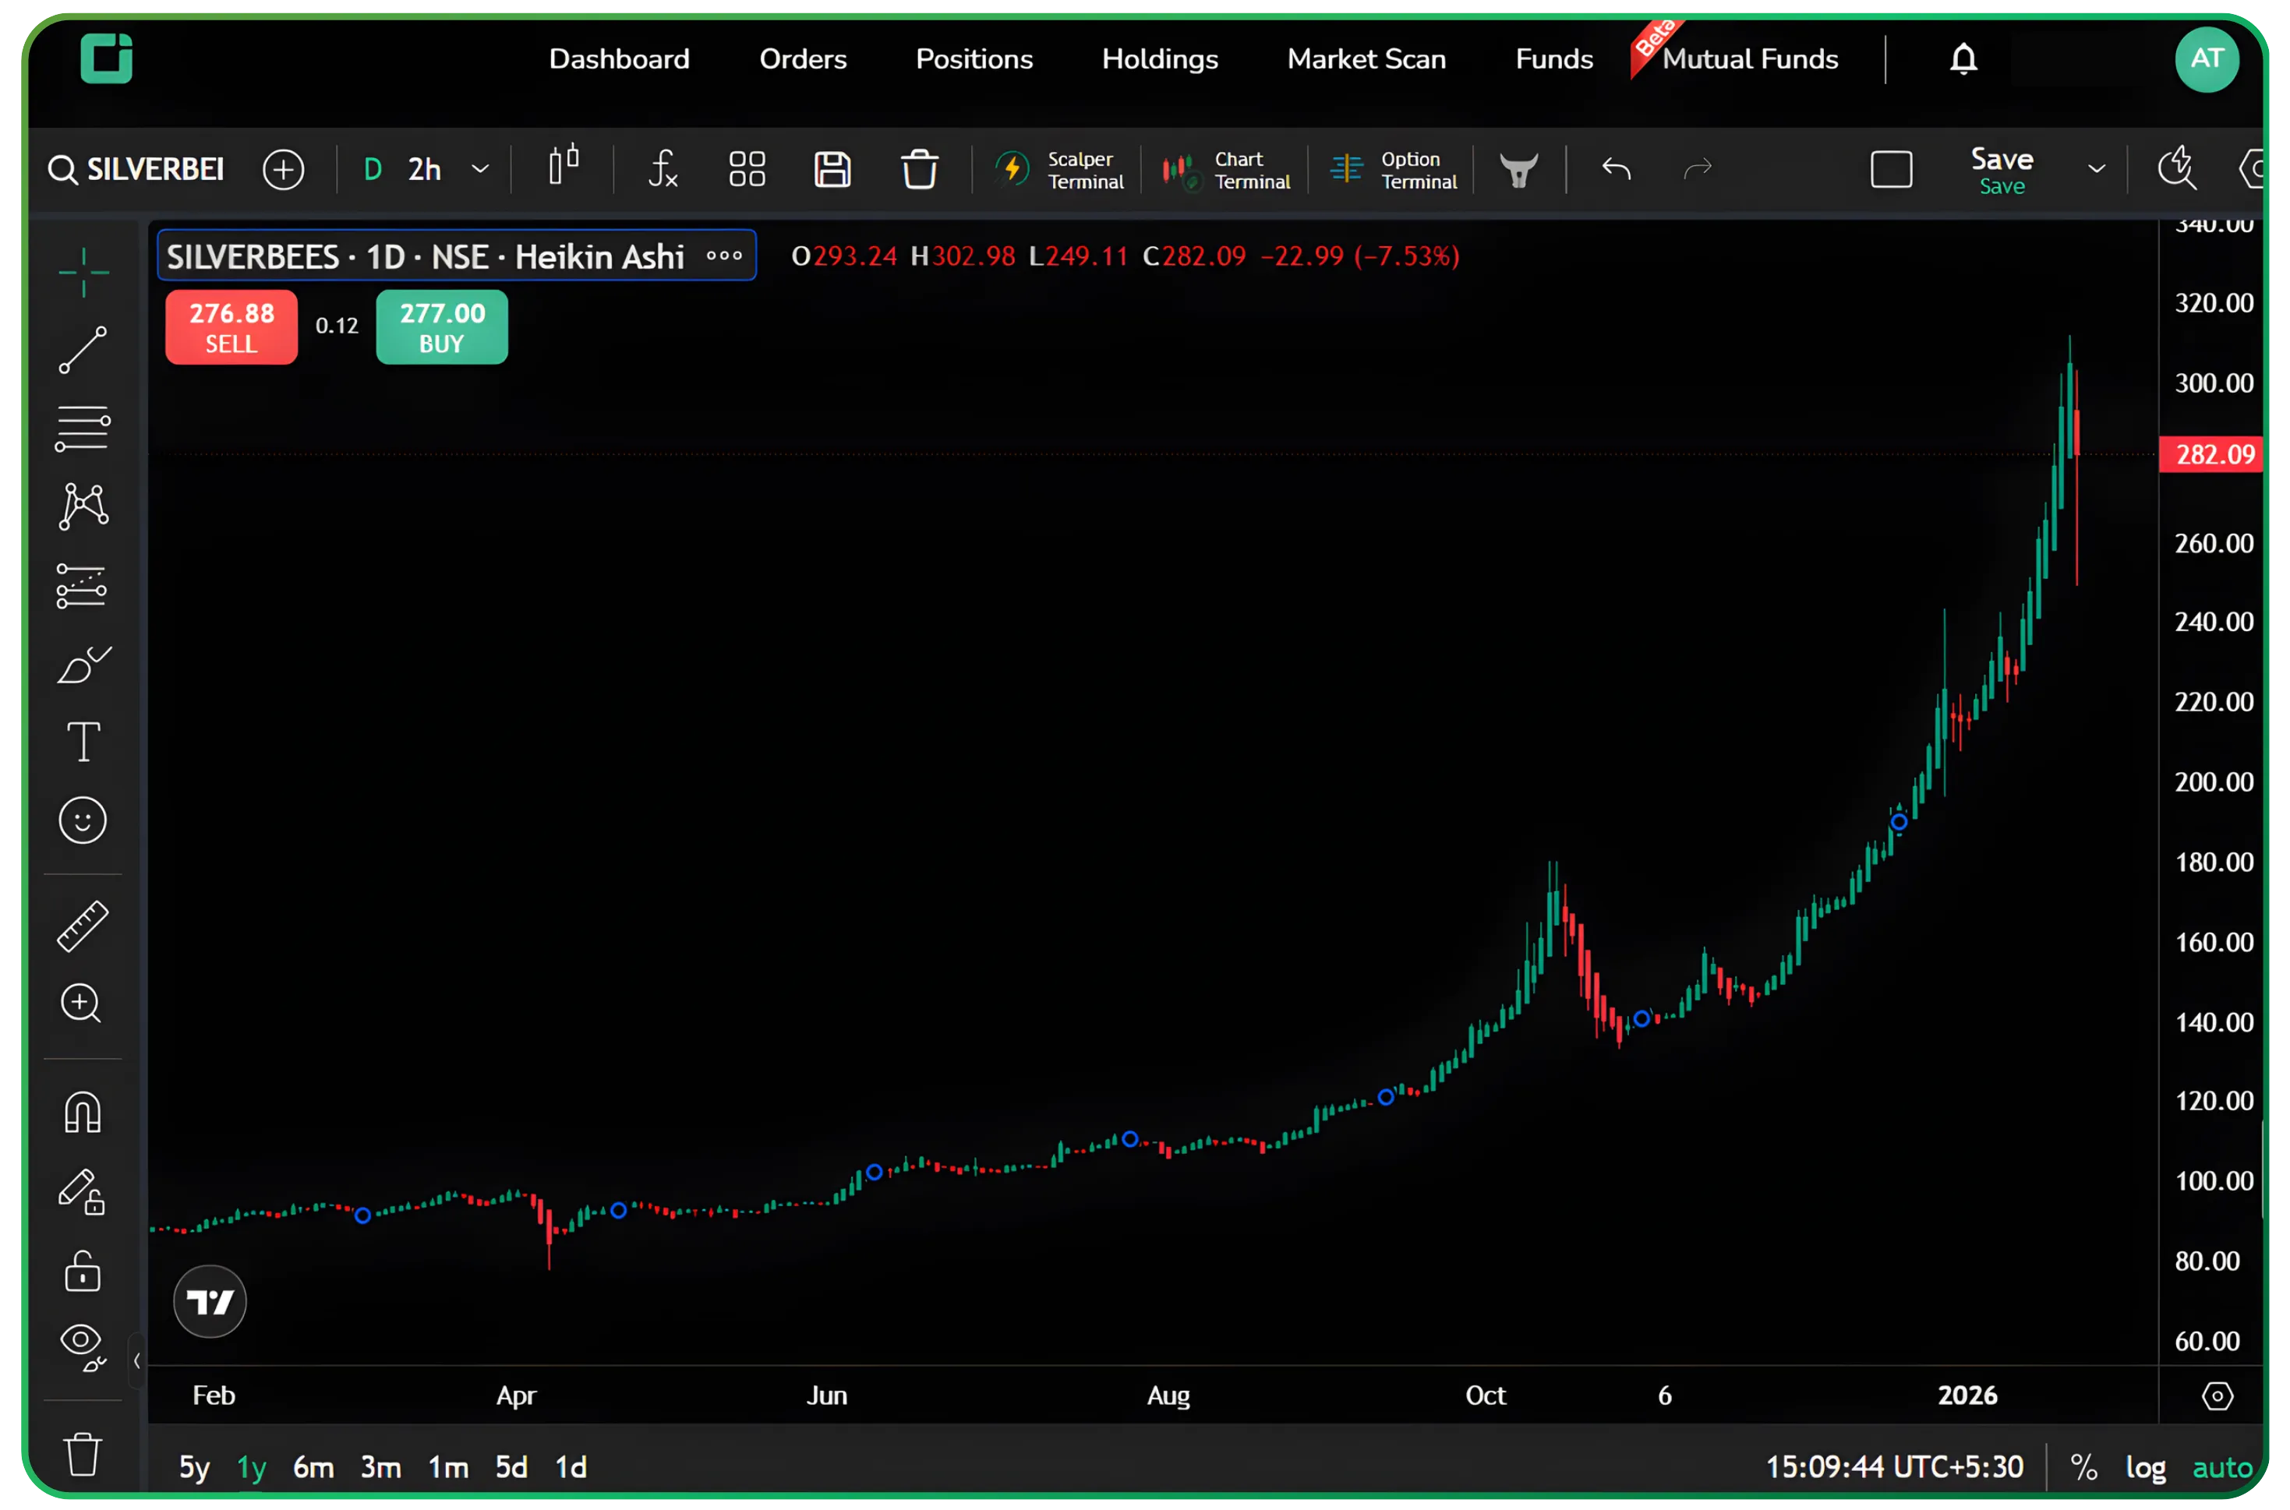The width and height of the screenshot is (2290, 1510).
Task: Delete the chart layout via the trash icon
Action: point(919,170)
